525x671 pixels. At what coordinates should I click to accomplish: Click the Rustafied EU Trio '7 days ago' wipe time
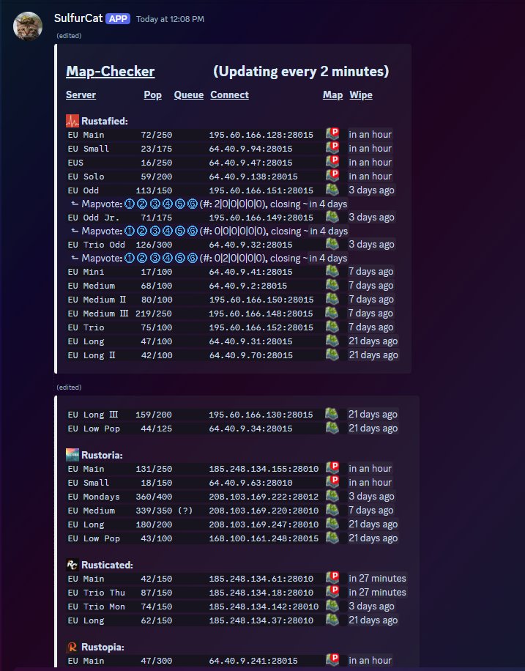pos(371,327)
